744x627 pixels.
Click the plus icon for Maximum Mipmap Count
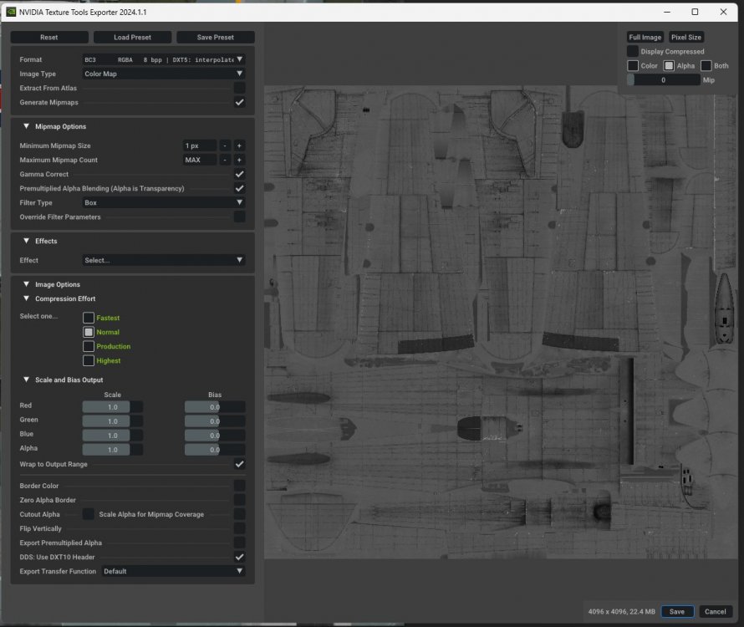238,160
